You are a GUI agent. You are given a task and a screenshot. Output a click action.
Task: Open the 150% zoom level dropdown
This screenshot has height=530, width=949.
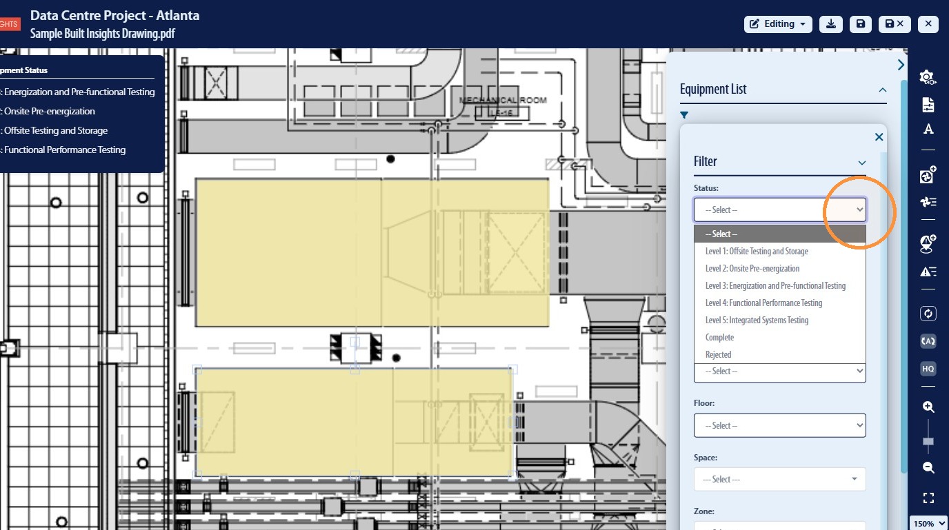pos(929,523)
